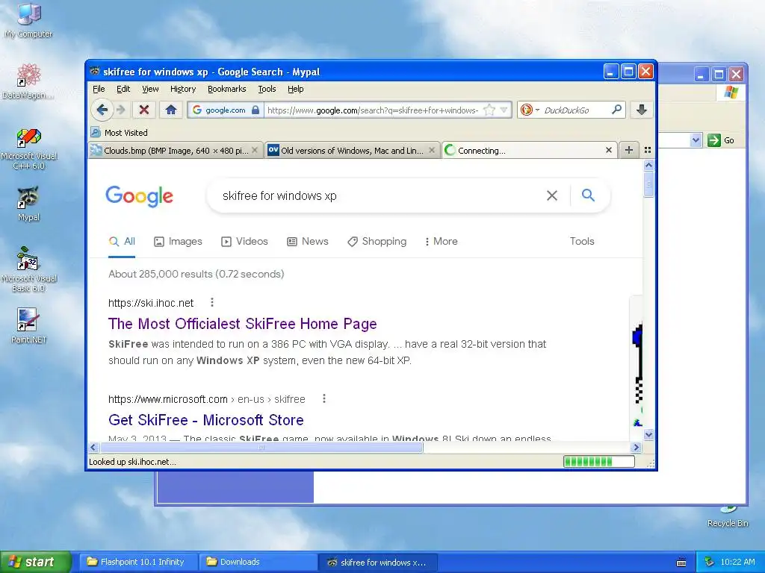Viewport: 765px width, 573px height.
Task: Open Get SkiFree - Microsoft Store result
Action: (206, 420)
